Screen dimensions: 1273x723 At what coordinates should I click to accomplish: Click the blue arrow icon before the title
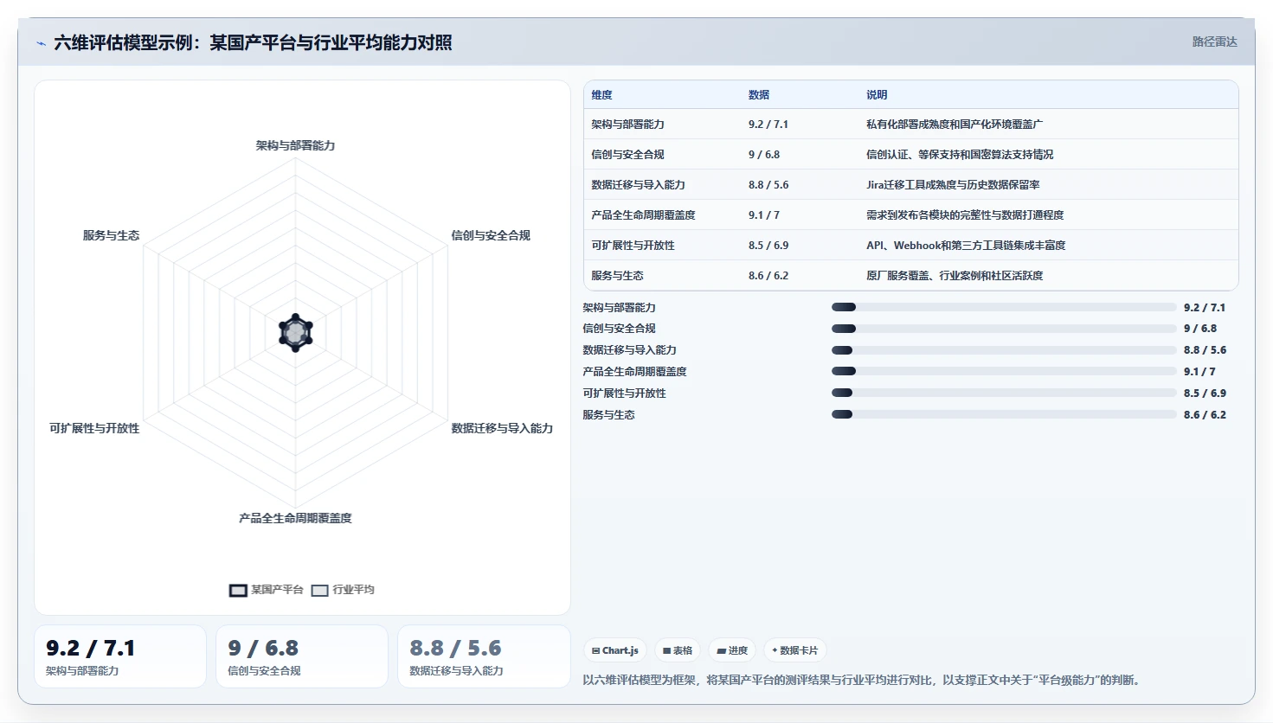coord(41,43)
